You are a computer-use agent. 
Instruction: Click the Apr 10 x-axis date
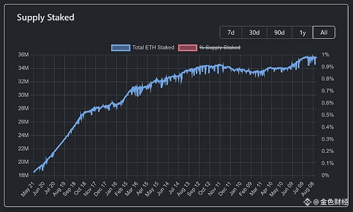click(267, 189)
